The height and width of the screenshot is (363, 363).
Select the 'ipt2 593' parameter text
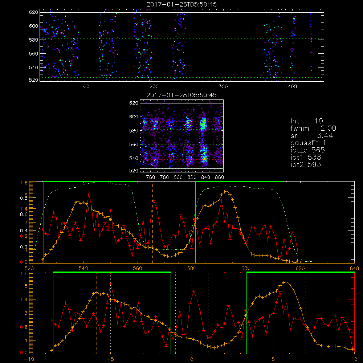(x=306, y=164)
